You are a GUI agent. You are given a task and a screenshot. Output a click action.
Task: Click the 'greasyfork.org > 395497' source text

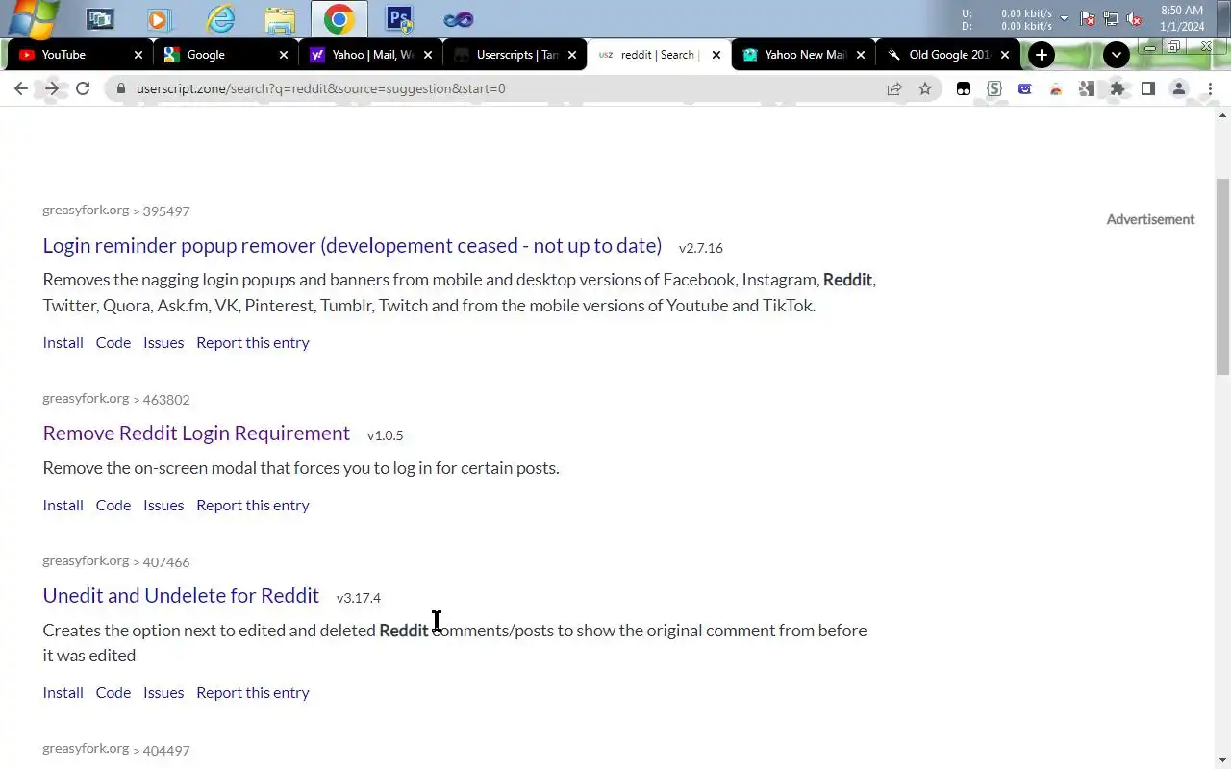tap(115, 211)
